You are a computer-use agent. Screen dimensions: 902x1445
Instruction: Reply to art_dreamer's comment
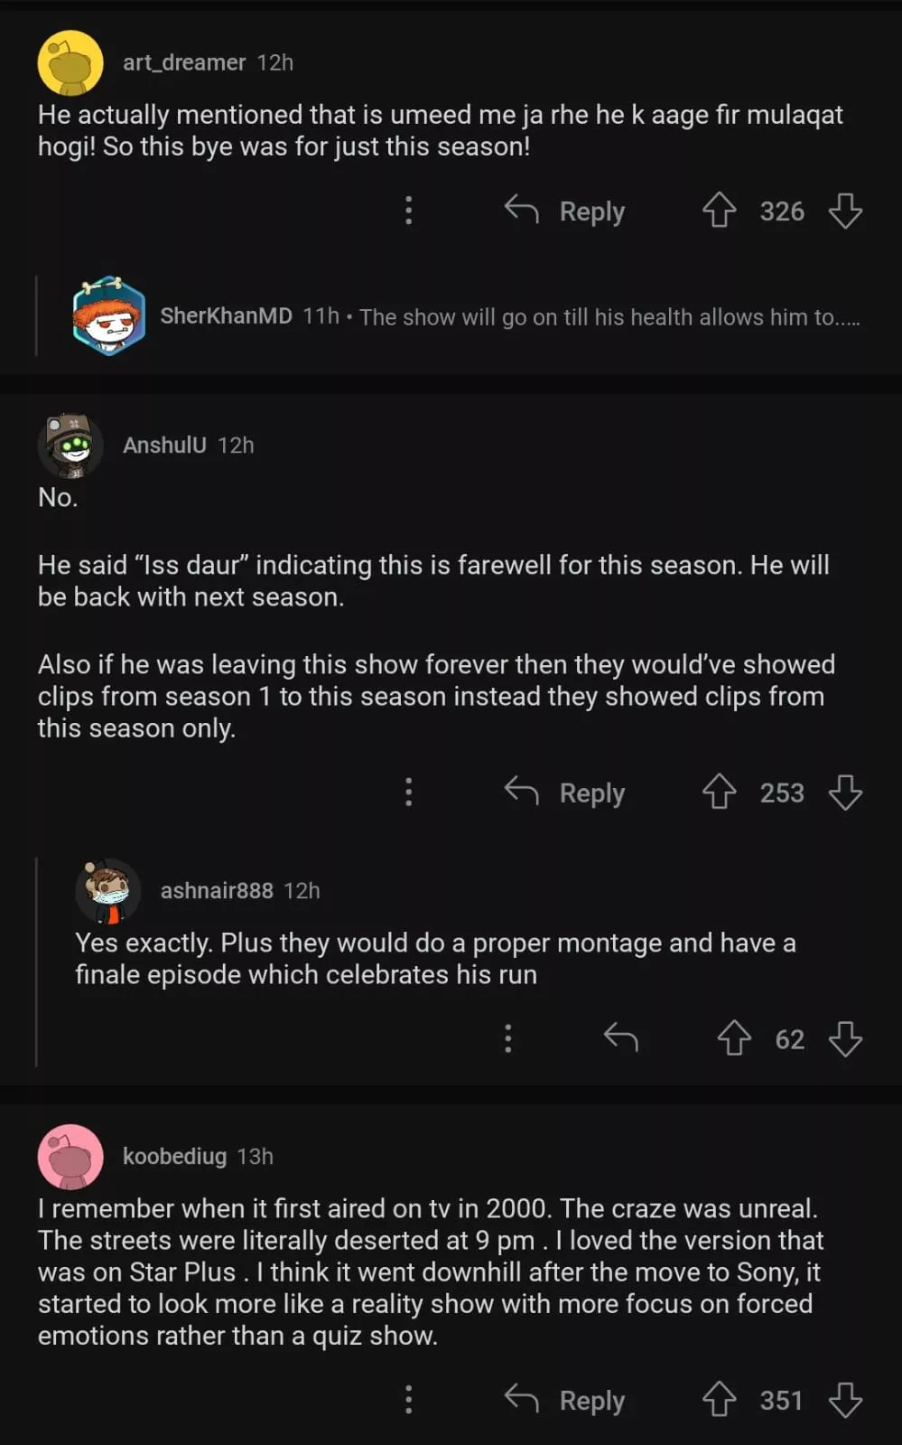pyautogui.click(x=564, y=211)
